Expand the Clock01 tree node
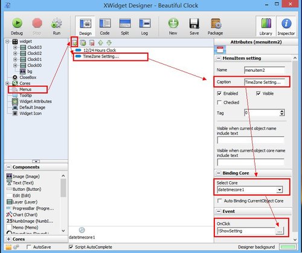 pos(15,60)
